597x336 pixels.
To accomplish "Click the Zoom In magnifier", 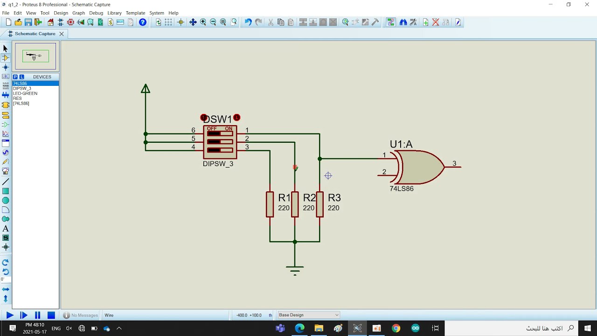I will coord(203,22).
